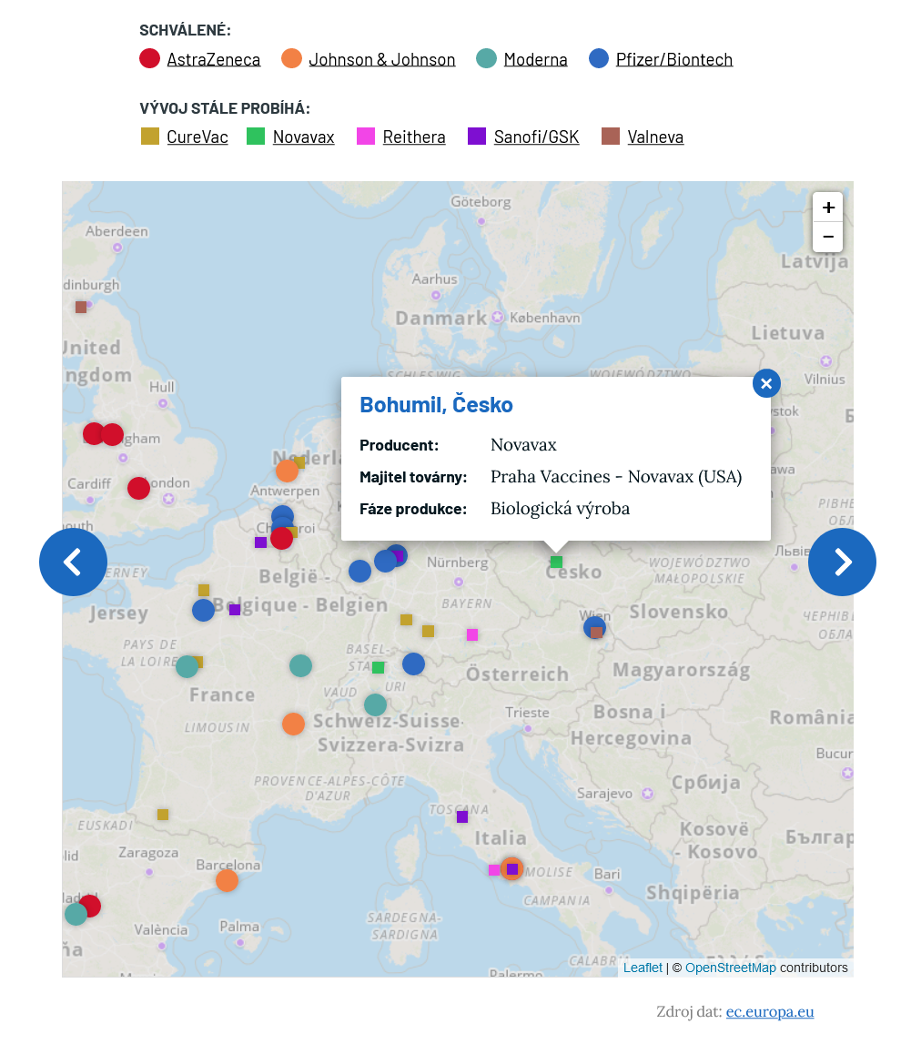This screenshot has height=1044, width=901.
Task: Click the red AstraZeneca marker near London
Action: (138, 489)
